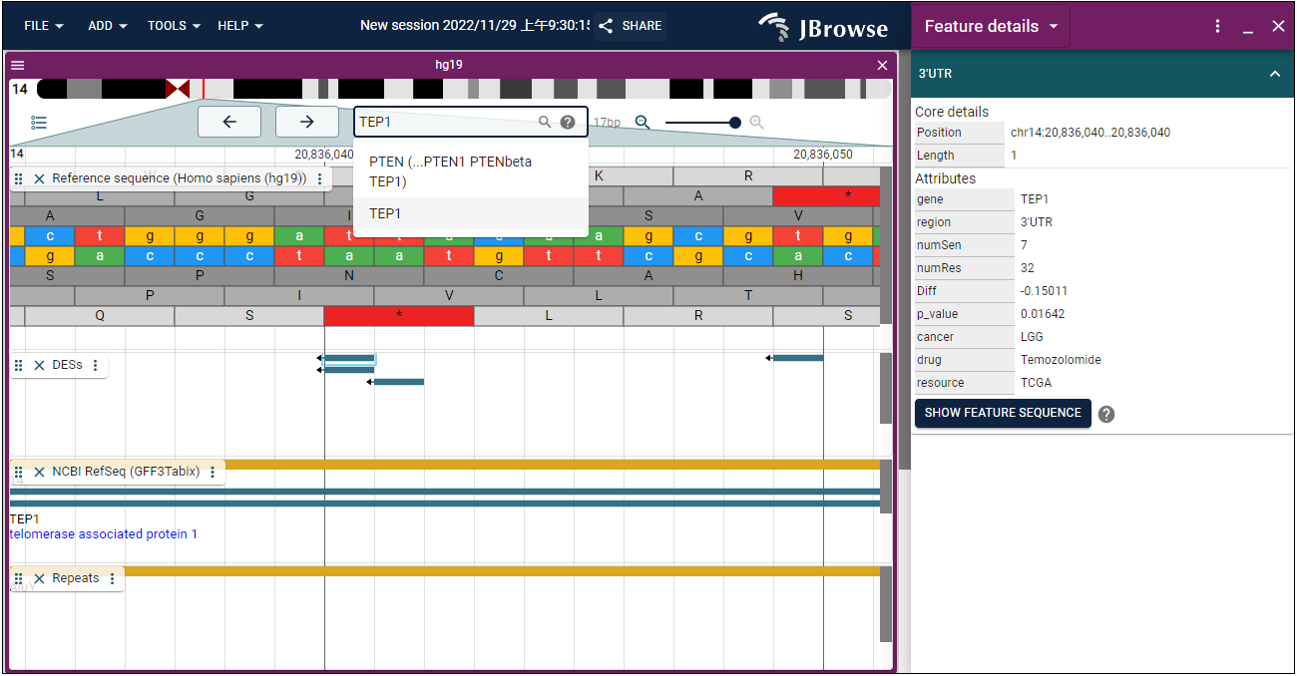Open Feature details panel options menu
Screen dimensions: 1297x676
[x=1217, y=26]
